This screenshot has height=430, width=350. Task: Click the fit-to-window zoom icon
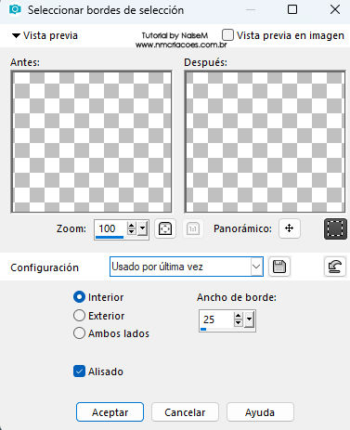click(x=165, y=229)
